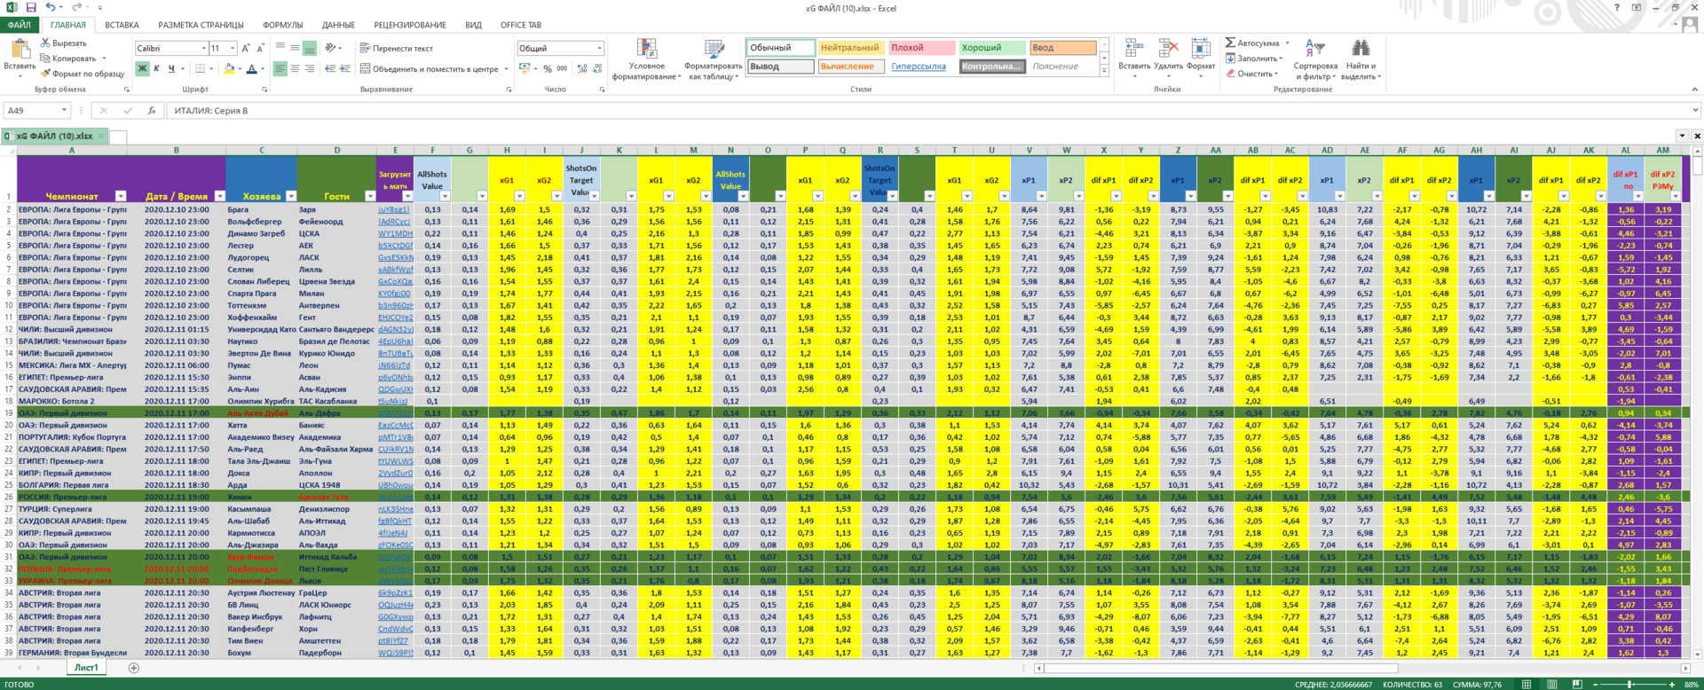Image resolution: width=1704 pixels, height=690 pixels.
Task: Save the workbook using the floppy disk icon
Action: [x=31, y=7]
